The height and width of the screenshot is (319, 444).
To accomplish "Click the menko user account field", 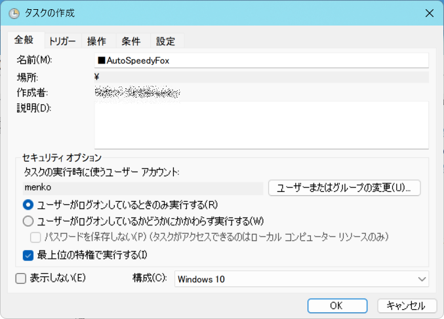I will [143, 188].
